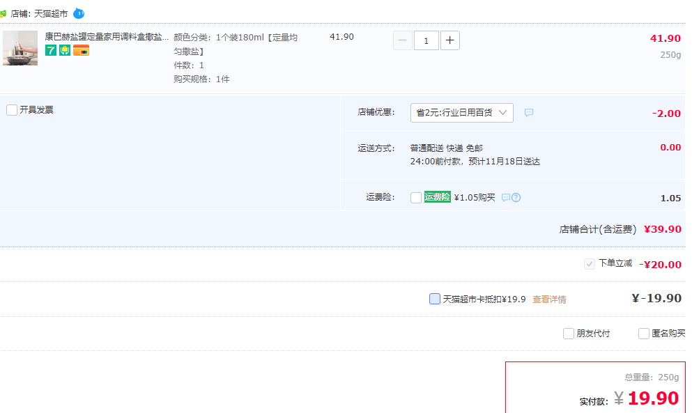Check the 开具发票 invoice checkbox
This screenshot has height=413, width=692.
(x=12, y=110)
